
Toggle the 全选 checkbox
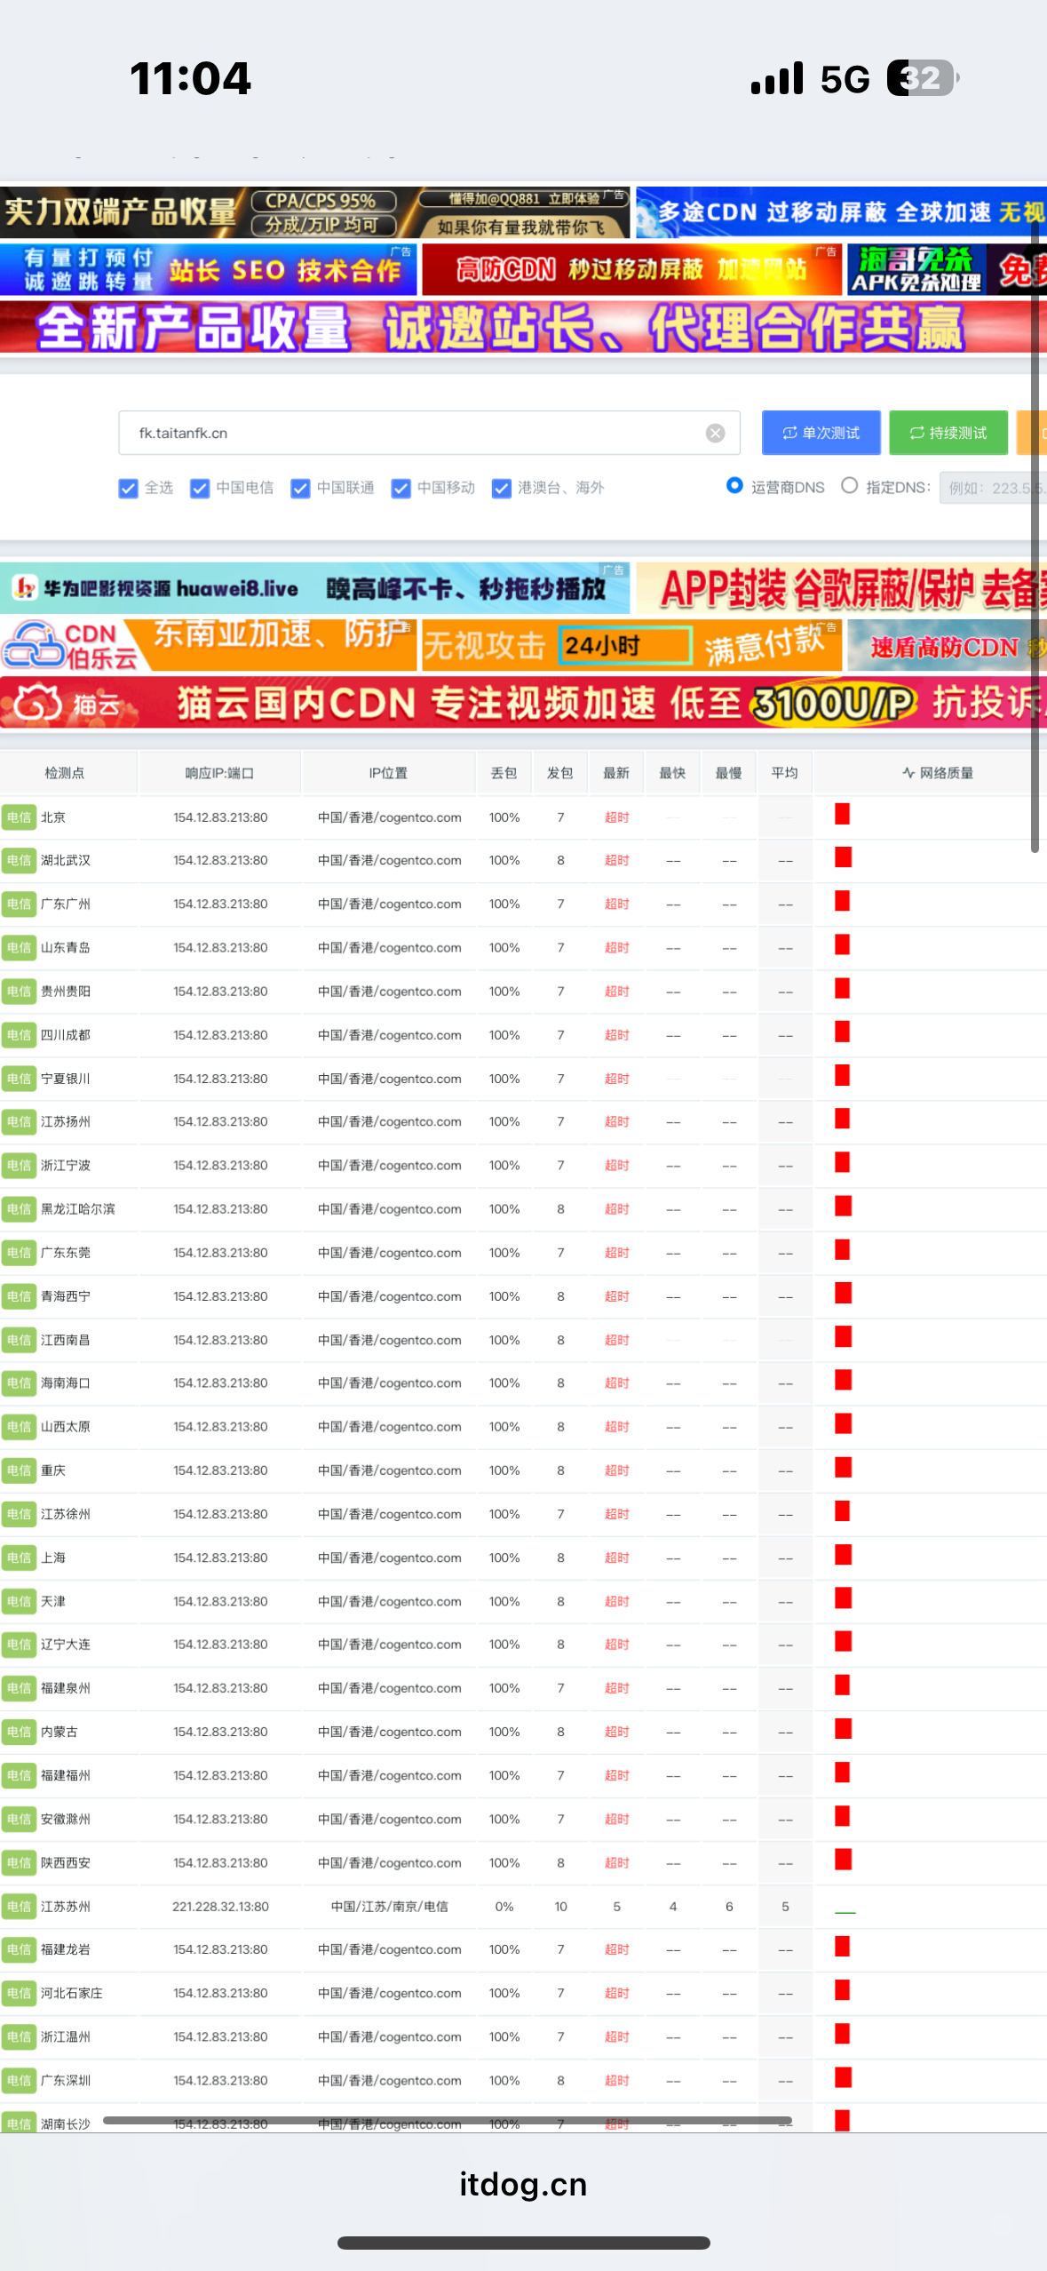point(129,488)
